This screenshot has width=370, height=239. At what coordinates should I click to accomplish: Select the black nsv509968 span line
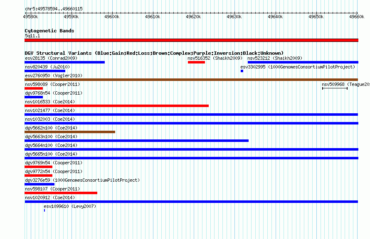click(x=335, y=88)
